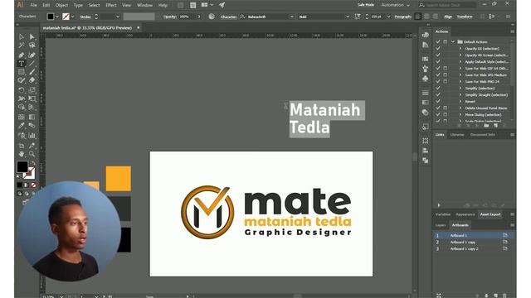531x298 pixels.
Task: Click the rocket GPU performance icon
Action: coord(222,5)
